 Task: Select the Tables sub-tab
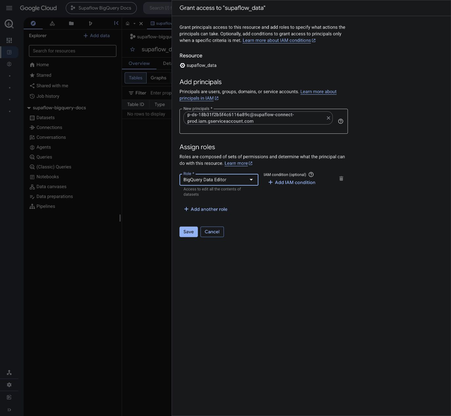pyautogui.click(x=135, y=78)
